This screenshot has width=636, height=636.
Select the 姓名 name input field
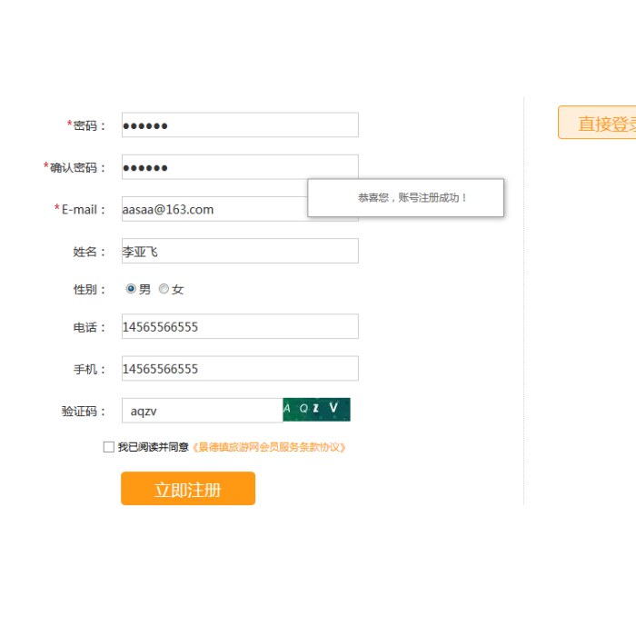point(240,252)
